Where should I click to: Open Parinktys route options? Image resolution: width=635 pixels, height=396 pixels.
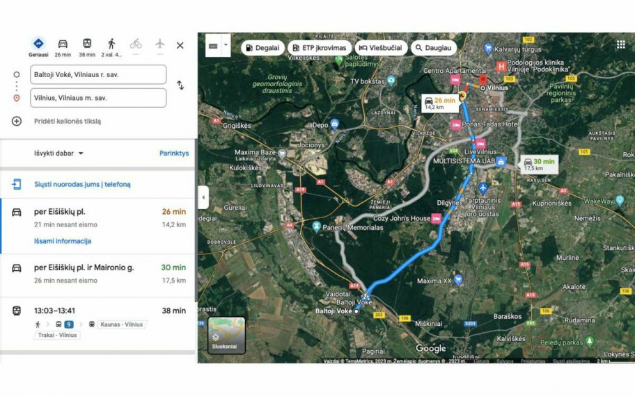point(174,153)
